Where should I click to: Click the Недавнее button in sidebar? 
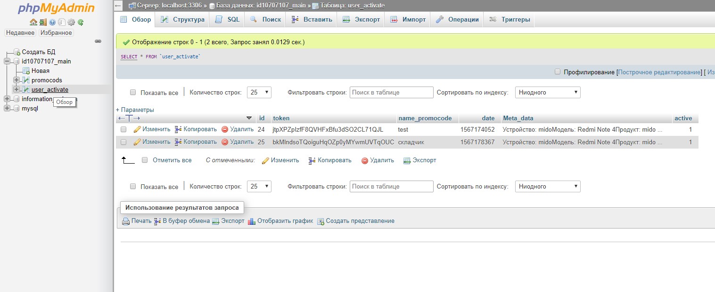tap(20, 33)
